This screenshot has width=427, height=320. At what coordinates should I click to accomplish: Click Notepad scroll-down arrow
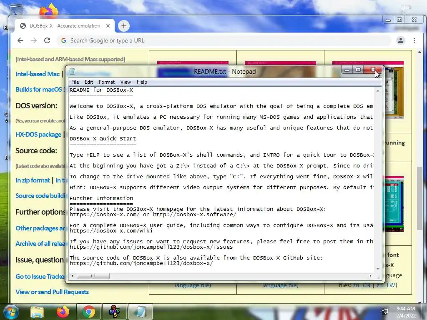[378, 269]
